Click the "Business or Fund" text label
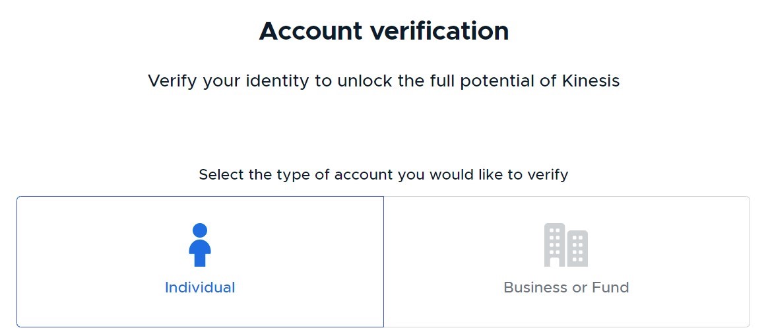The height and width of the screenshot is (336, 768). tap(566, 288)
